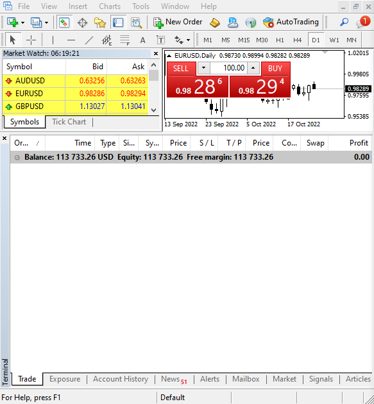Switch chart to M30 timeframe
The width and height of the screenshot is (374, 404).
262,40
